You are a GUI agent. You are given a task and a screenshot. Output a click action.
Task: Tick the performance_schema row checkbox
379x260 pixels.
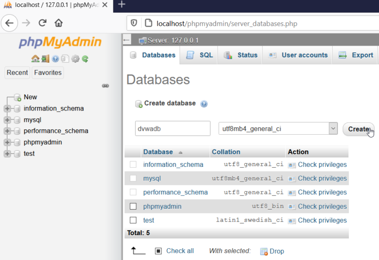coord(133,192)
